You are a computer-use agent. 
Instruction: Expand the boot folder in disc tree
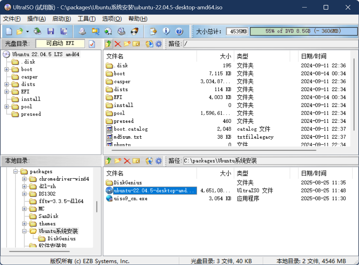pos(7,69)
